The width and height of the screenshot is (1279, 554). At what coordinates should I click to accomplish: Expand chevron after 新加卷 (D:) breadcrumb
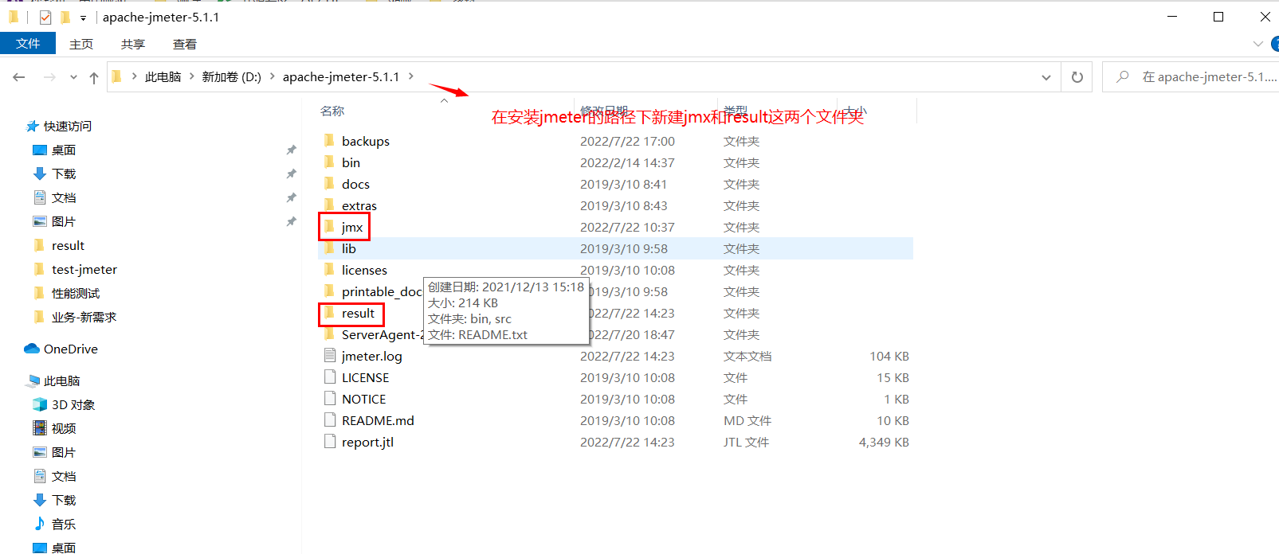click(x=272, y=76)
